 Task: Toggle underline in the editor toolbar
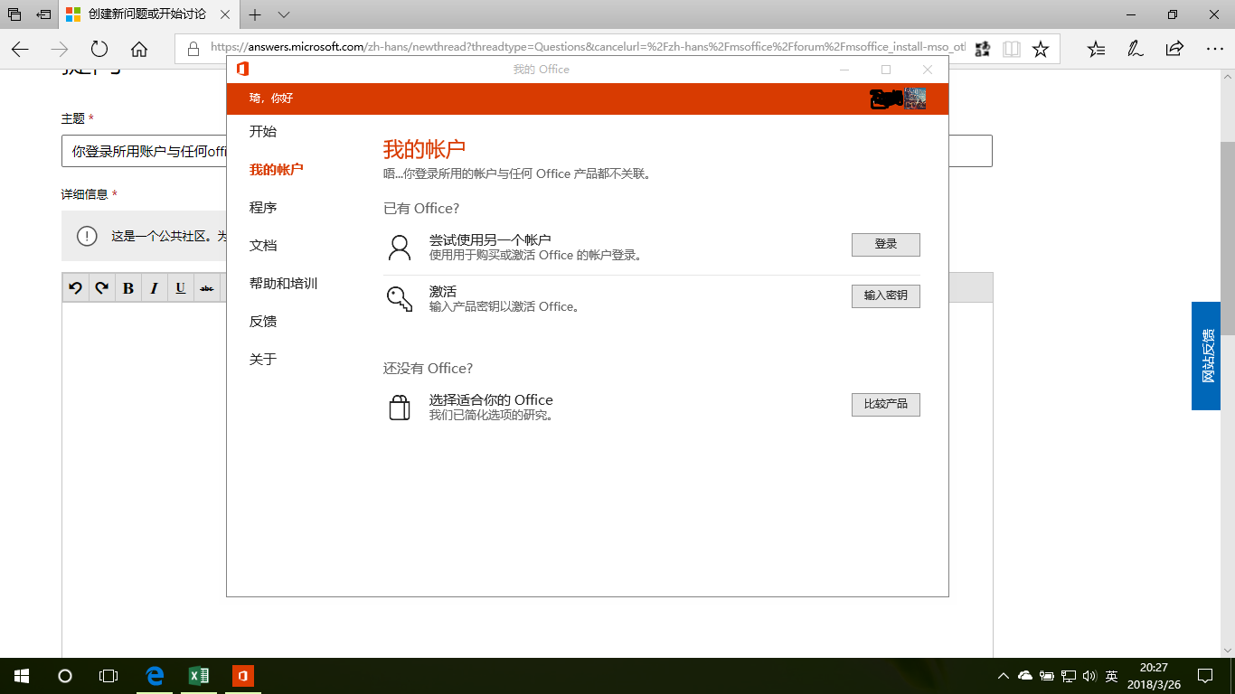(181, 288)
